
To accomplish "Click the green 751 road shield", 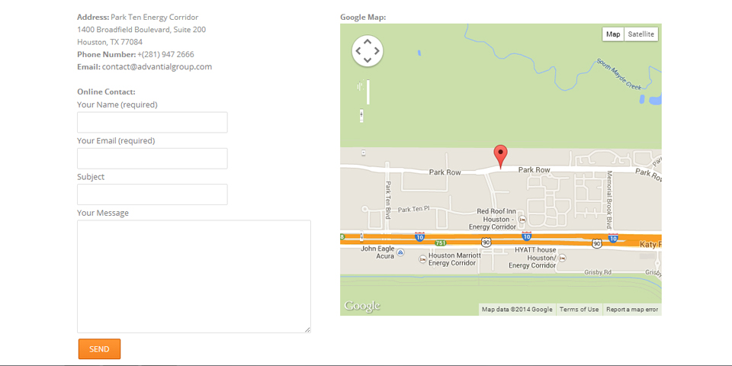I will point(440,243).
